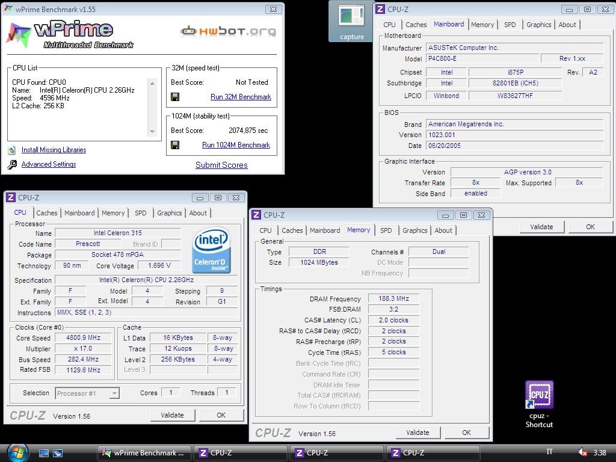Click the Install Missing Libraries link

54,150
